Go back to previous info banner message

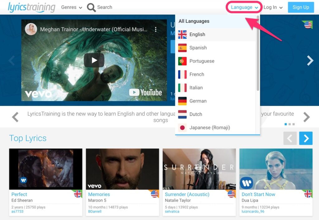(15, 117)
